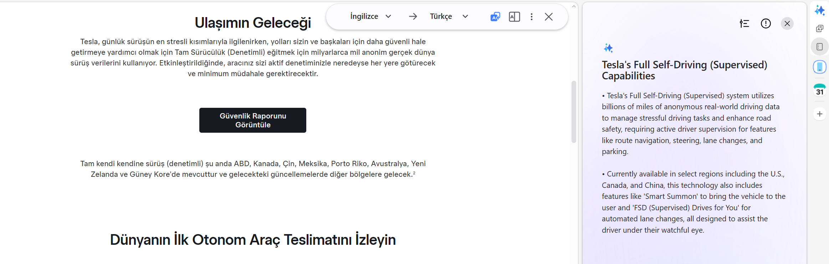Toggle side-by-side bilingual view icon

click(x=514, y=17)
